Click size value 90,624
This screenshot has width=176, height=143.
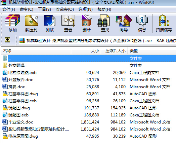click(x=93, y=73)
